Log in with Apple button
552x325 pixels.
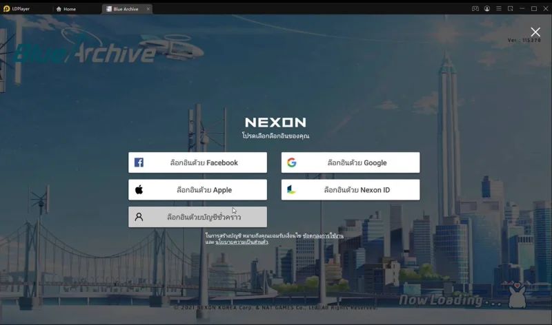click(x=197, y=190)
